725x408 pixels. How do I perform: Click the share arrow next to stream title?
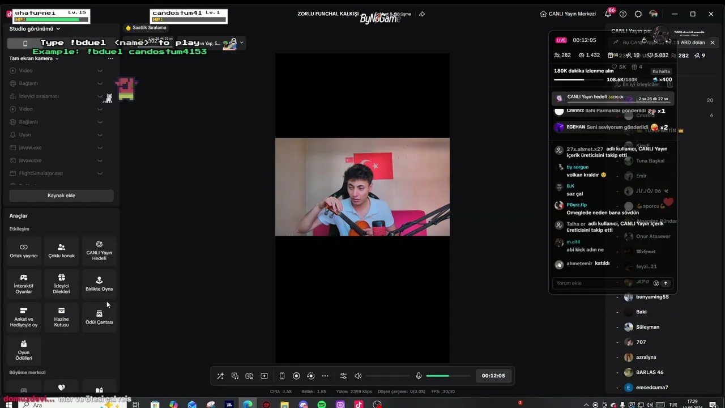pos(422,14)
